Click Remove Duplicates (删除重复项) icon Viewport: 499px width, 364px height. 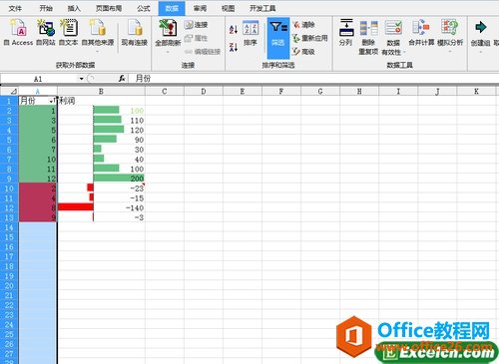pyautogui.click(x=368, y=37)
